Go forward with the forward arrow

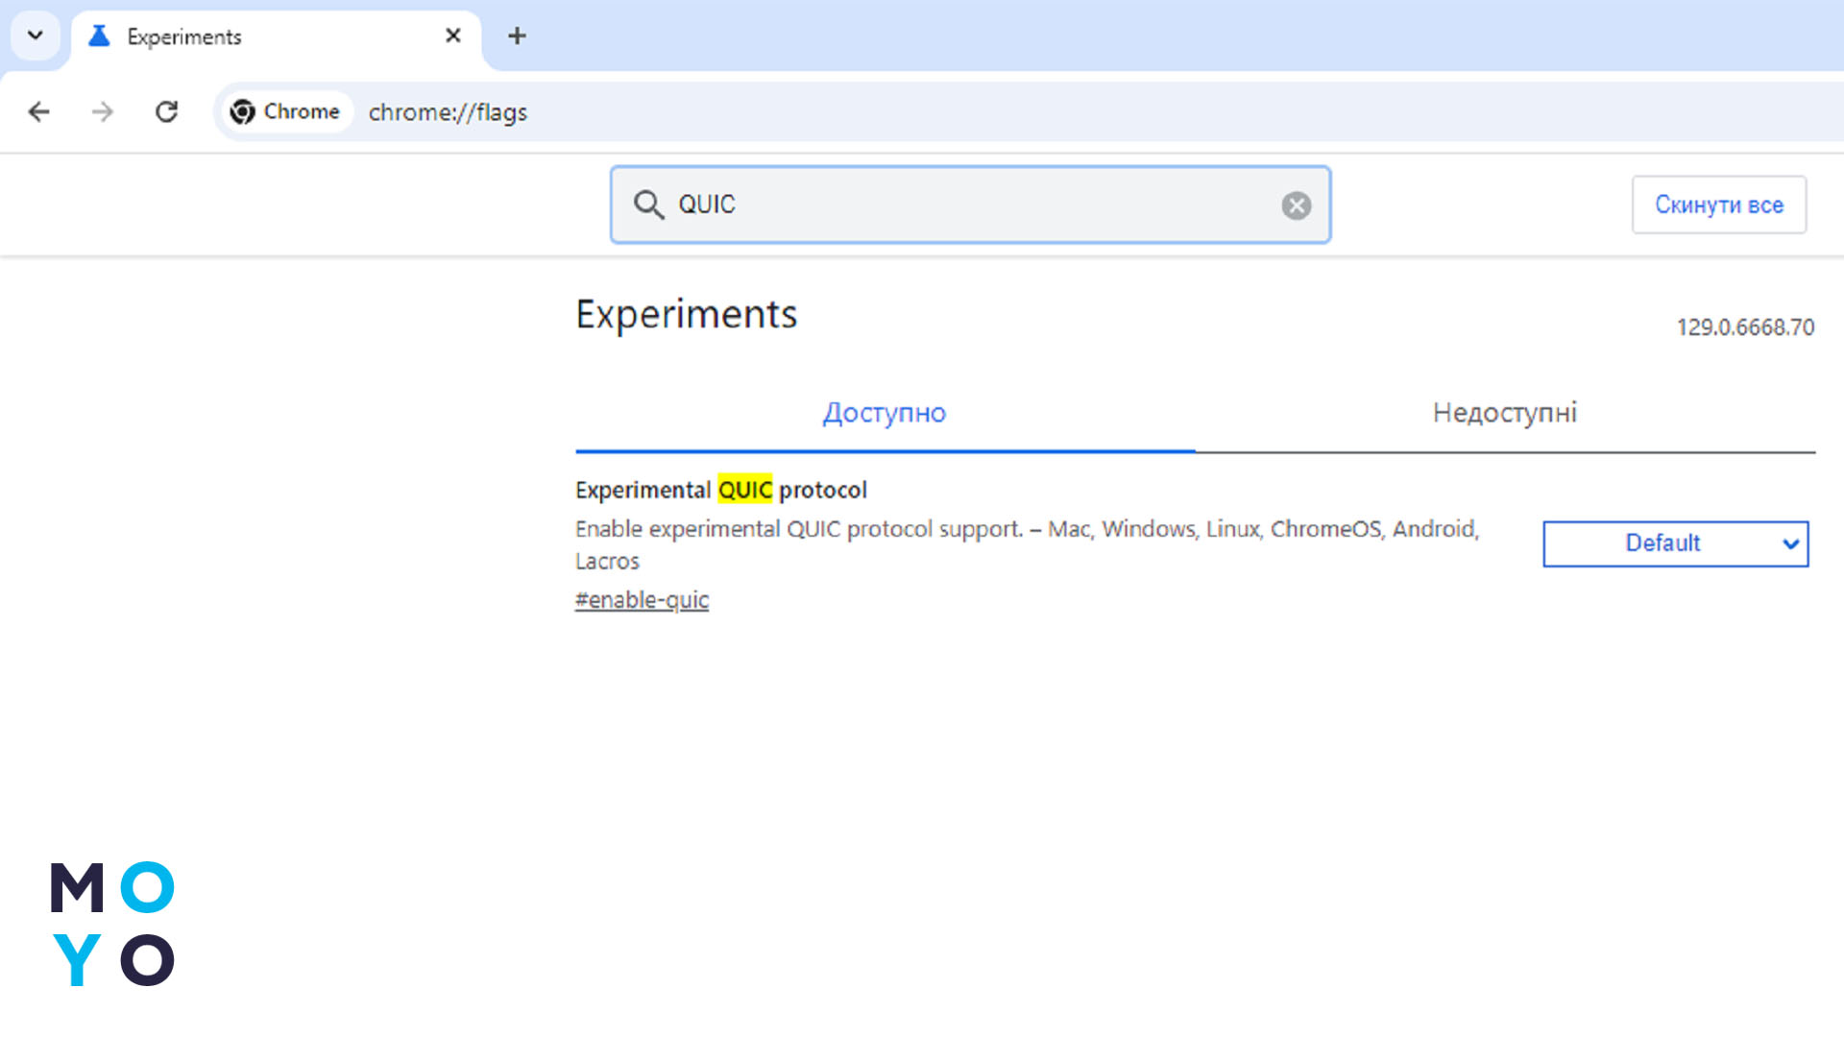tap(102, 112)
